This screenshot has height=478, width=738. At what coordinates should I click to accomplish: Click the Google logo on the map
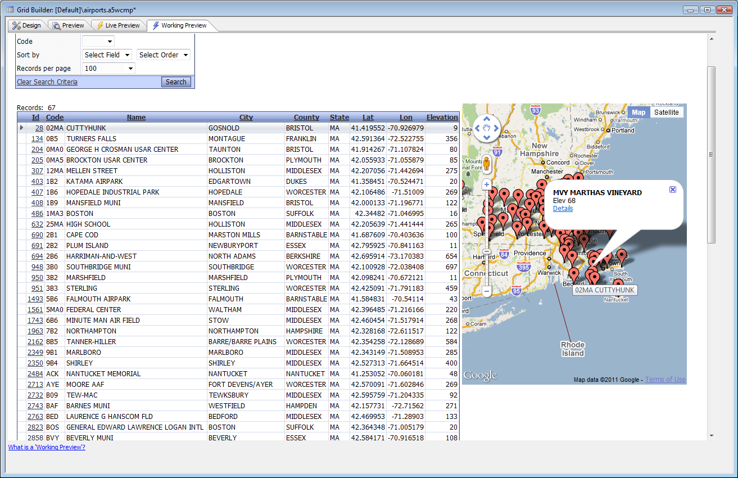tap(481, 376)
